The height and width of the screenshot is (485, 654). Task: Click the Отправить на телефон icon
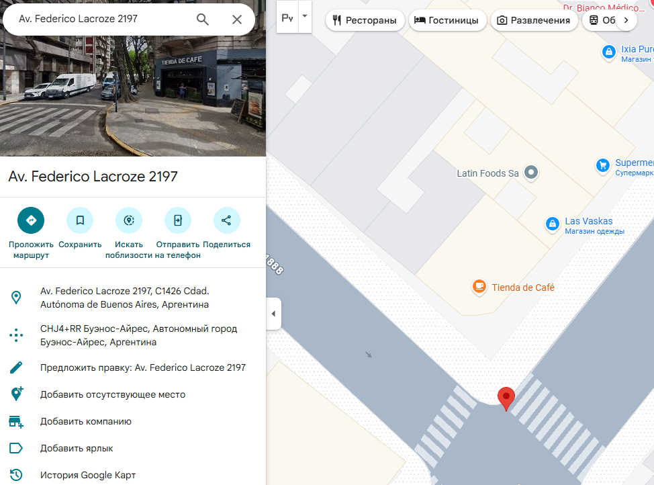tap(178, 220)
